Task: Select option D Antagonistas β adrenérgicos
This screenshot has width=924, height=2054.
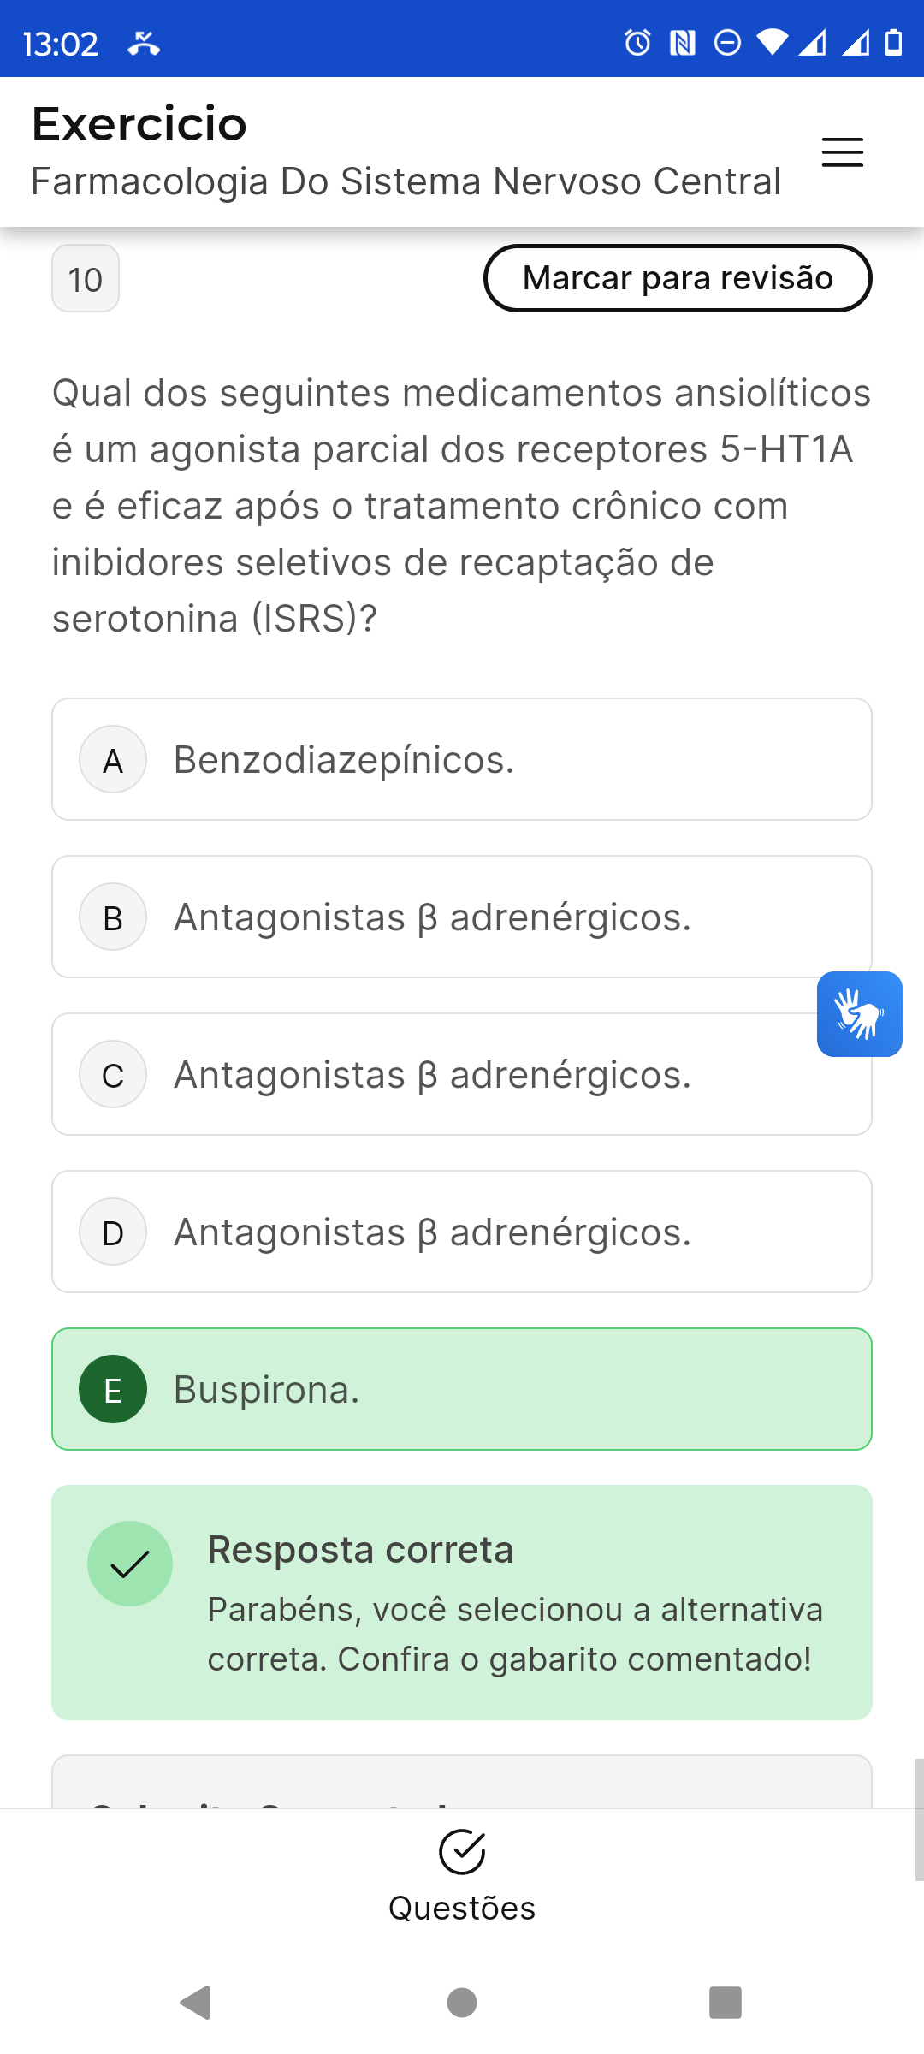Action: [x=462, y=1232]
